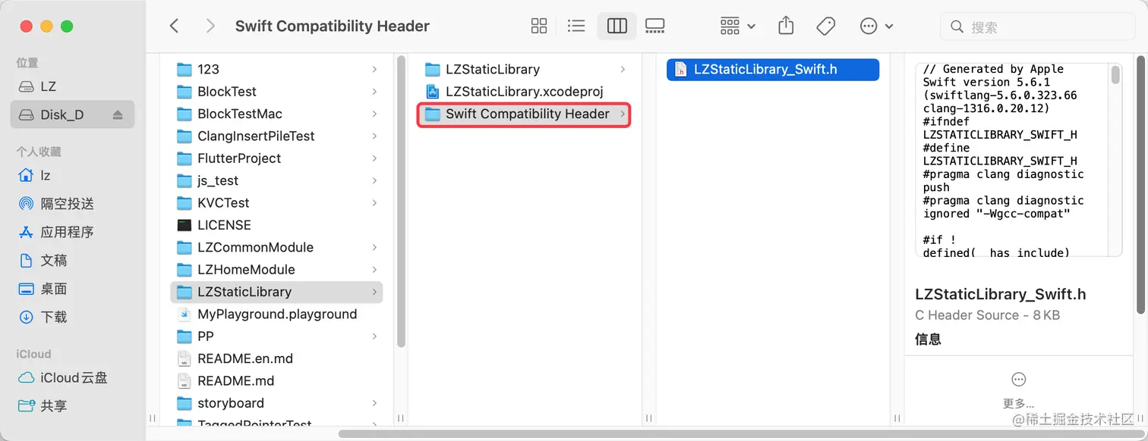Viewport: 1148px width, 441px height.
Task: Switch to column view
Action: pyautogui.click(x=617, y=26)
